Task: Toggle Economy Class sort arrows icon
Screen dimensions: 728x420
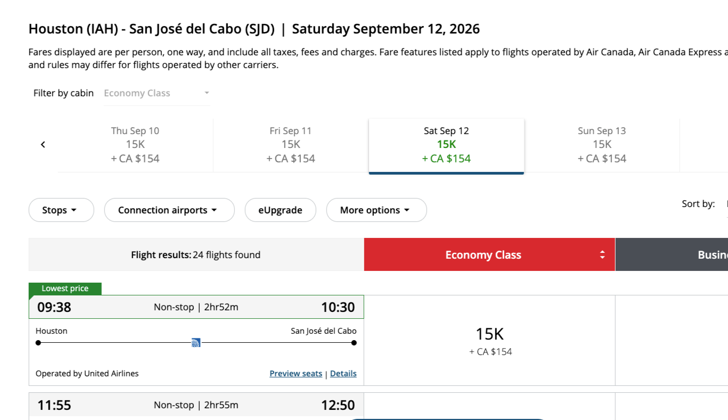Action: (602, 254)
